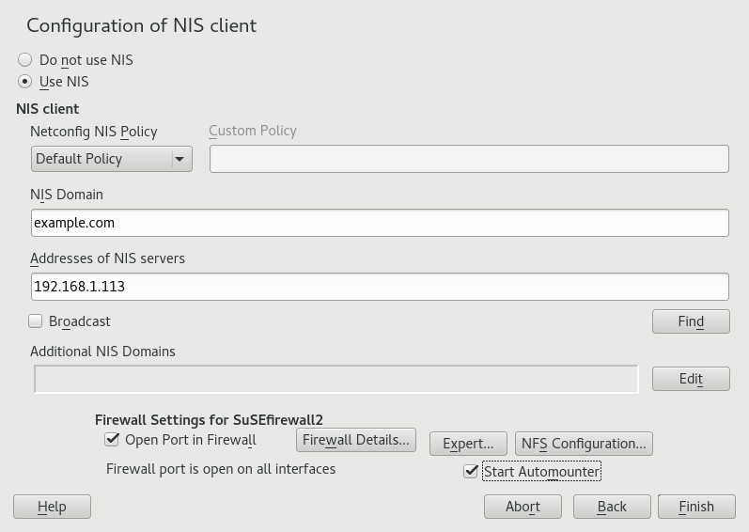Screen dimensions: 749x532
Task: Uncheck Open Port in Firewall
Action: pos(113,439)
